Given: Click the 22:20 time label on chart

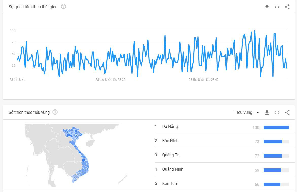Looking at the screenshot, I should click(110, 80).
